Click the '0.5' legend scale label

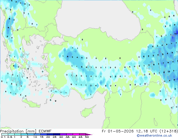pos(10,137)
